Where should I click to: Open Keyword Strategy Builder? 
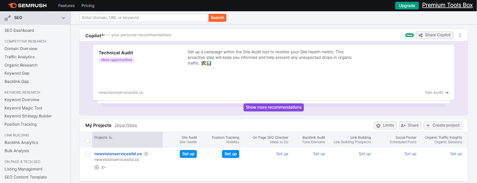point(28,116)
